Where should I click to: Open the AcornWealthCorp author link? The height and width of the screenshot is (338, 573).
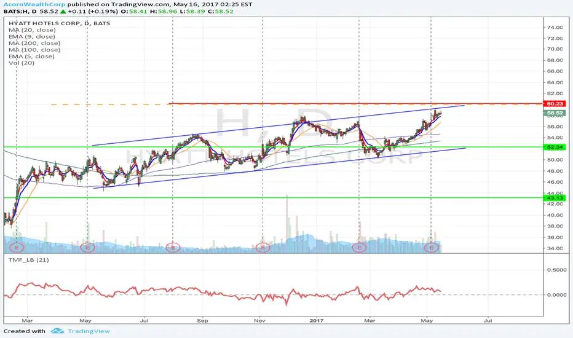coord(34,4)
